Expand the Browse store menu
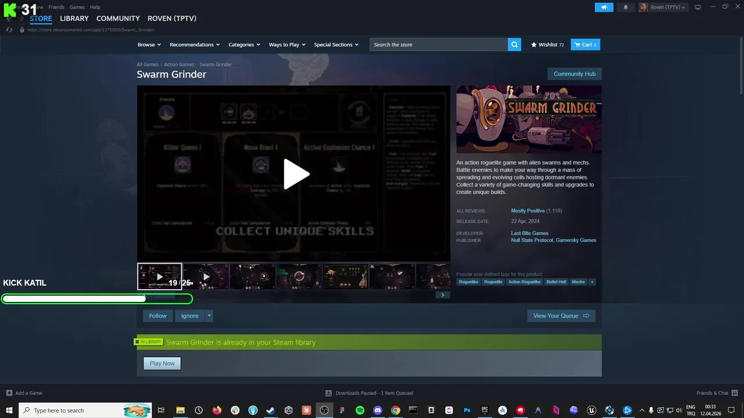Viewport: 744px width, 418px height. [x=149, y=45]
